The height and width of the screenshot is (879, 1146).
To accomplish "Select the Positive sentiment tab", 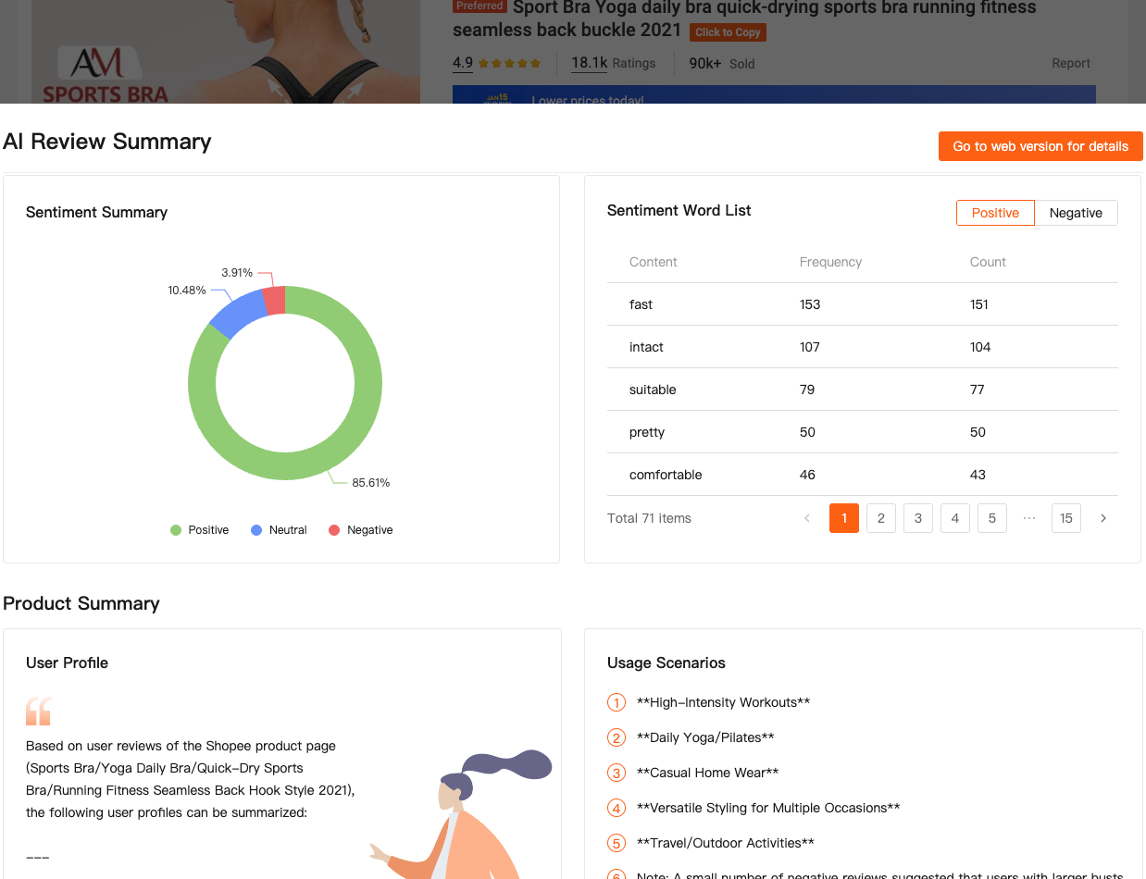I will tap(995, 213).
